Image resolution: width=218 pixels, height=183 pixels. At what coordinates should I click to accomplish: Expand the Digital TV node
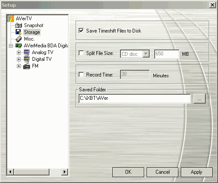(19, 59)
